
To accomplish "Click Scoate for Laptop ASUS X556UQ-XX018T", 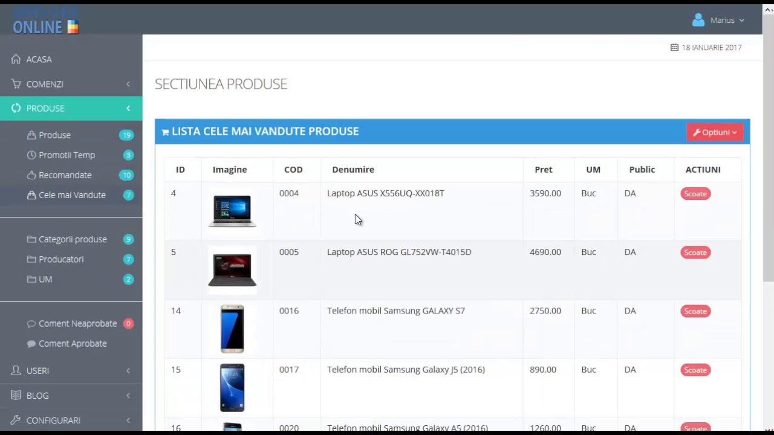I will [x=695, y=194].
